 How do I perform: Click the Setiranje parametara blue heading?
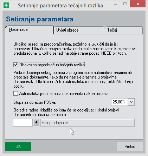click(40, 19)
